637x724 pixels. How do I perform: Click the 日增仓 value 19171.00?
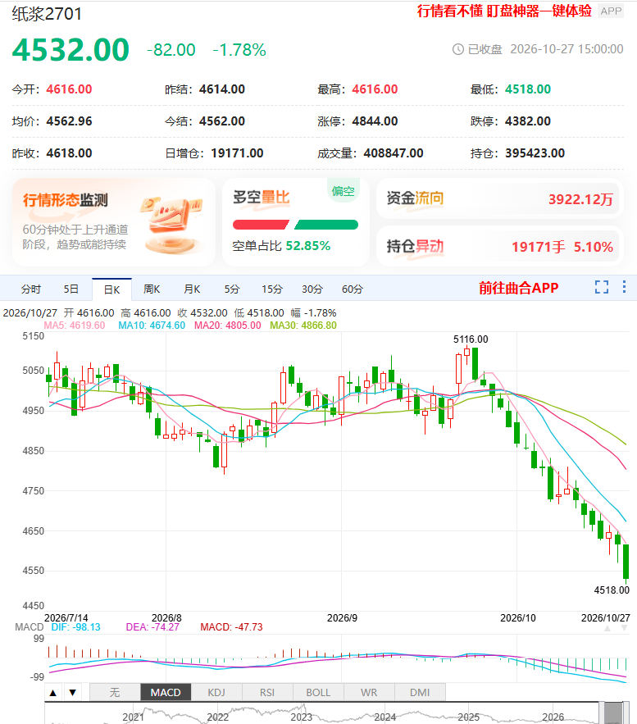click(237, 153)
